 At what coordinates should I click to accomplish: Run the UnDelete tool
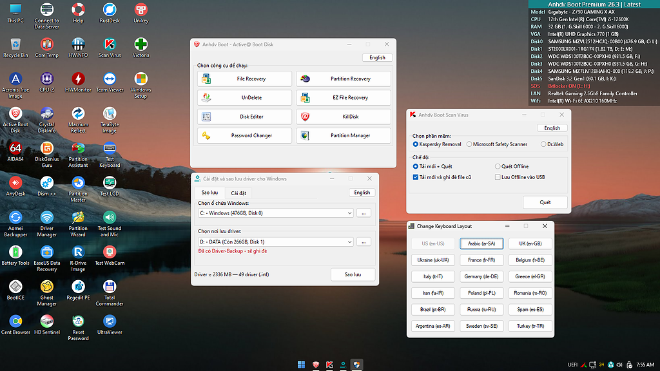[244, 98]
